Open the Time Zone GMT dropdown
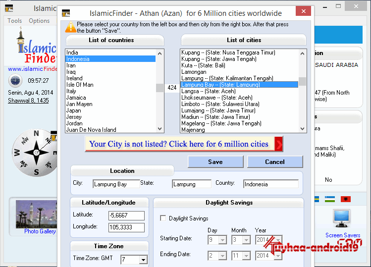 coord(143,260)
